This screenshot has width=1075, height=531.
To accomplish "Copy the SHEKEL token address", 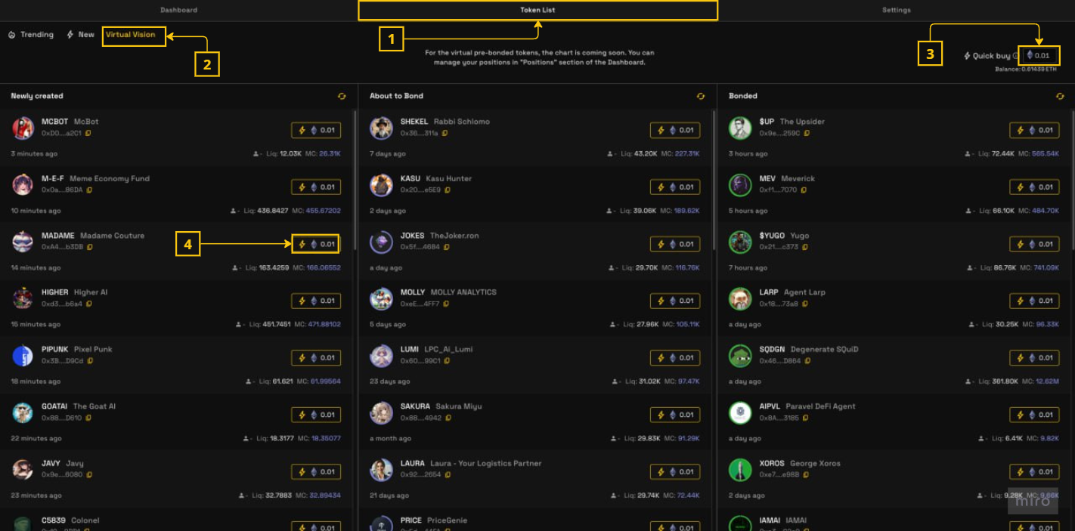I will coord(445,133).
